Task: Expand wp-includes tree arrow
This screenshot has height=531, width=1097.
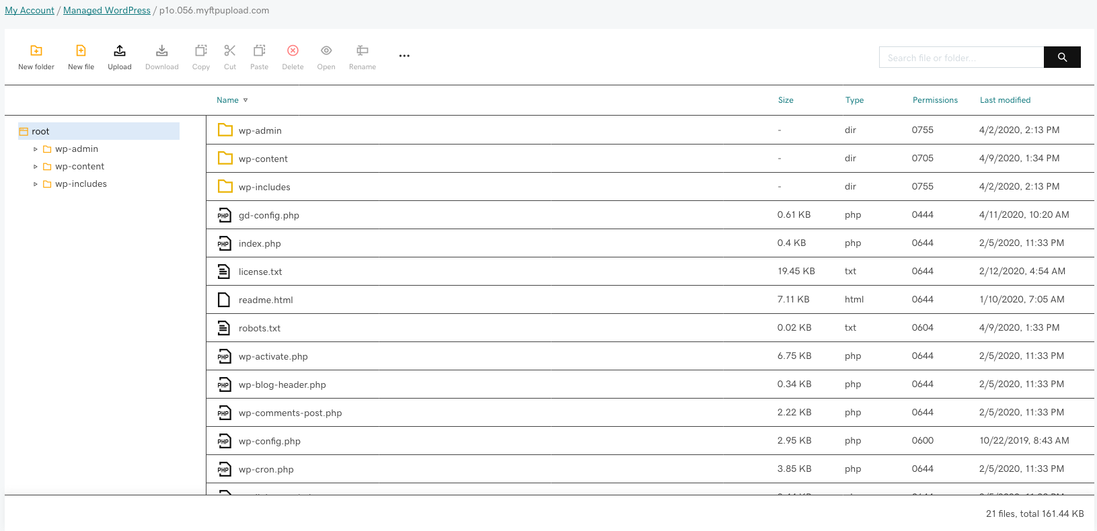Action: pos(36,184)
